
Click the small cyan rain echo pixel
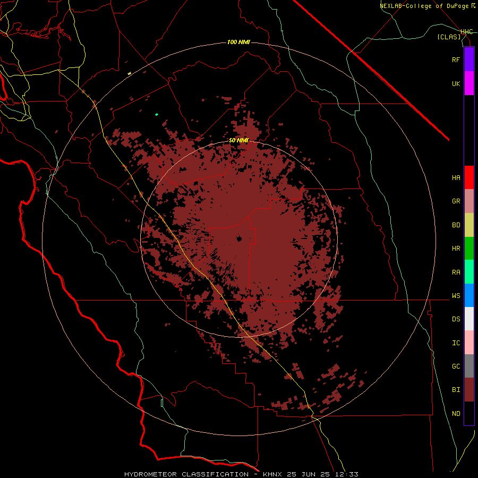coord(157,114)
